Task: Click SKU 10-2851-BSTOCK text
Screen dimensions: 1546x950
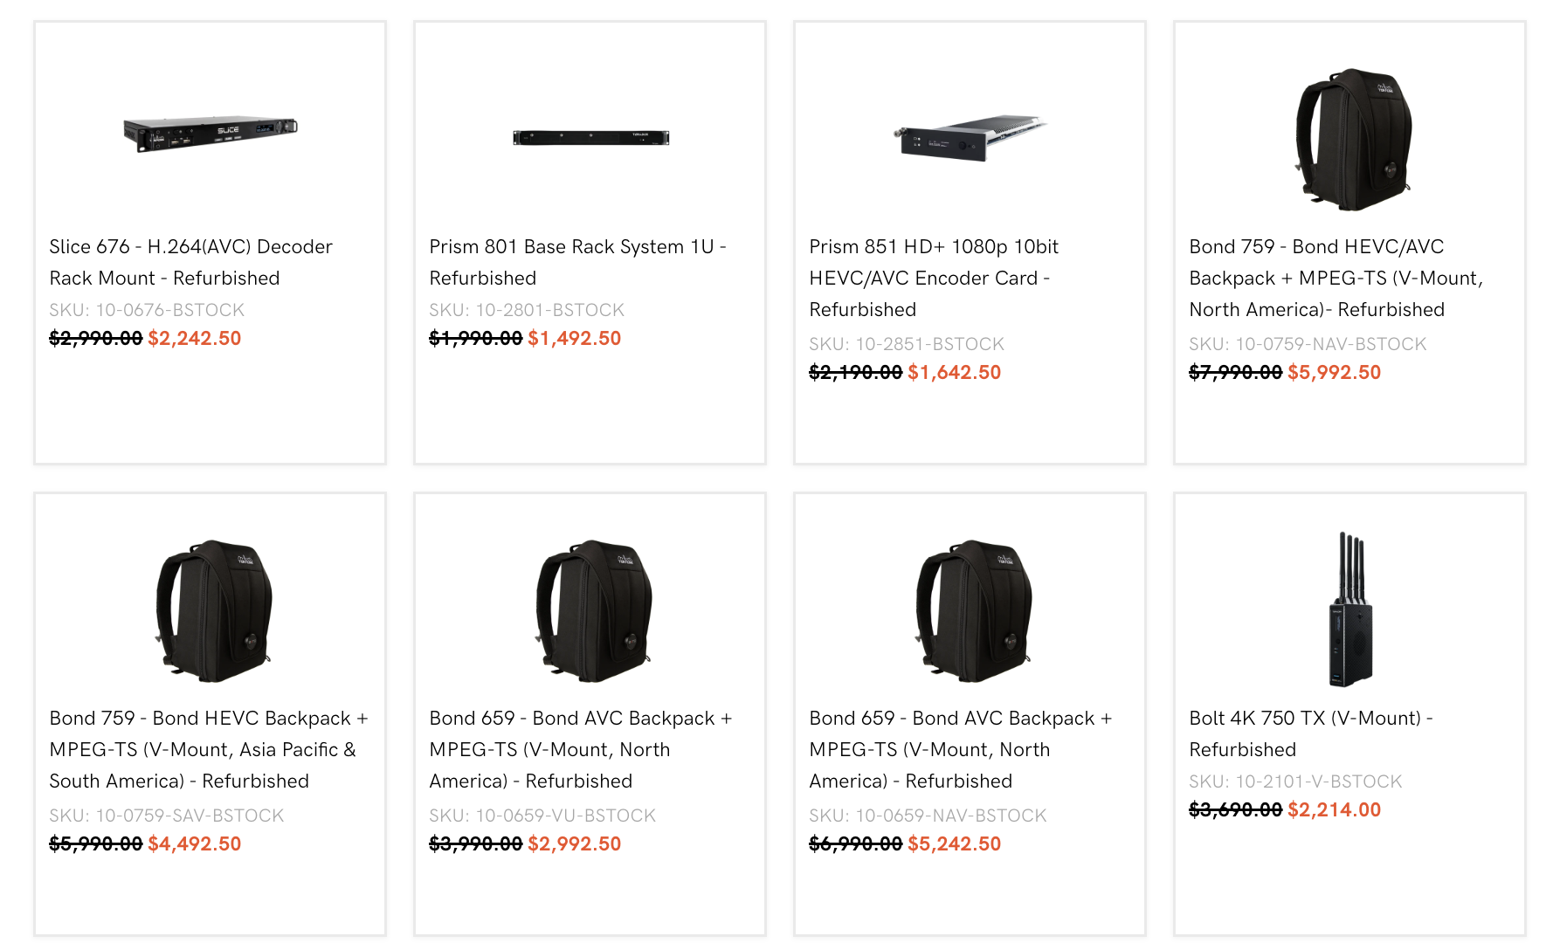Action: pyautogui.click(x=906, y=344)
